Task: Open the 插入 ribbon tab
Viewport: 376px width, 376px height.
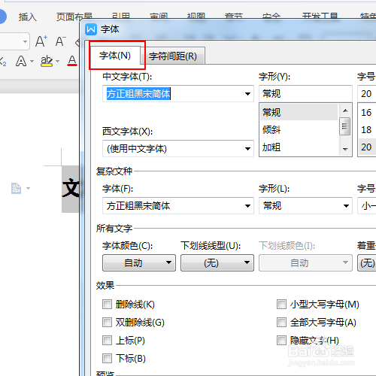Action: (28, 17)
